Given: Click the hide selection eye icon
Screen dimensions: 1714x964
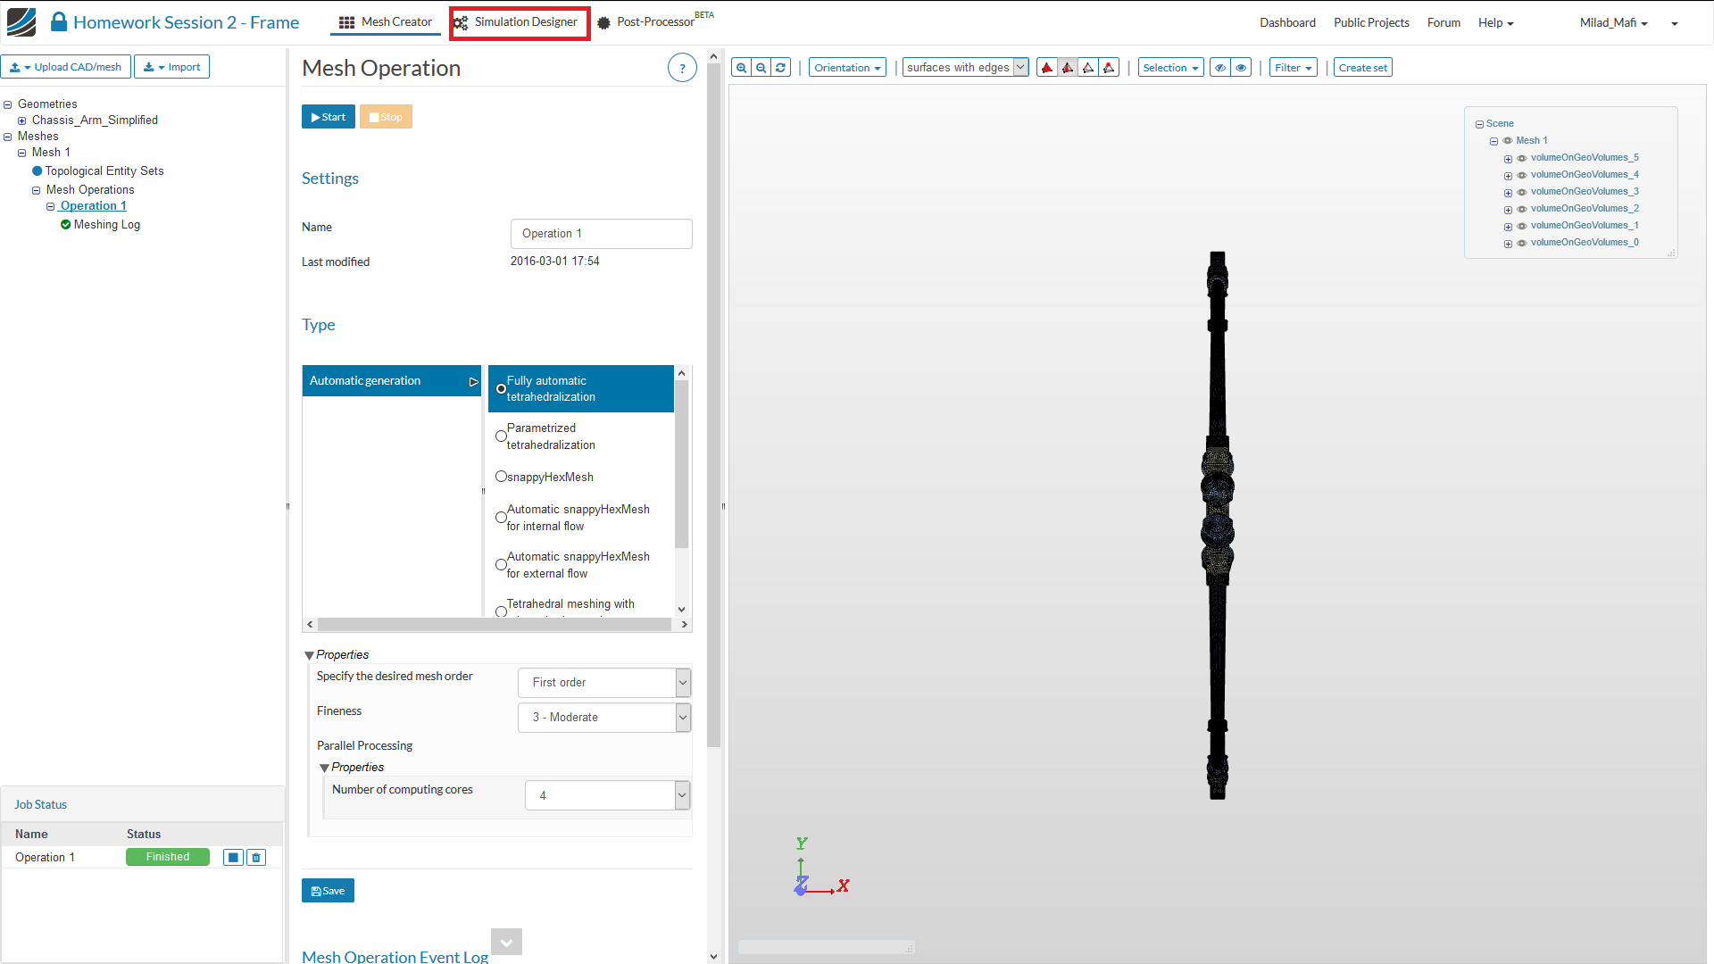Looking at the screenshot, I should (x=1219, y=68).
